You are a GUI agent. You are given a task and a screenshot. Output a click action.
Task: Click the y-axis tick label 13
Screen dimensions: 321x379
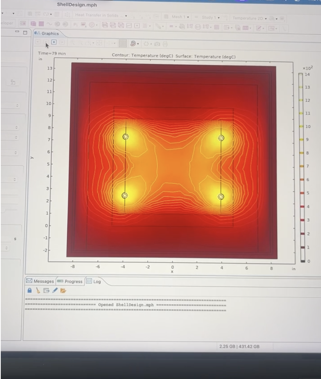pos(50,68)
